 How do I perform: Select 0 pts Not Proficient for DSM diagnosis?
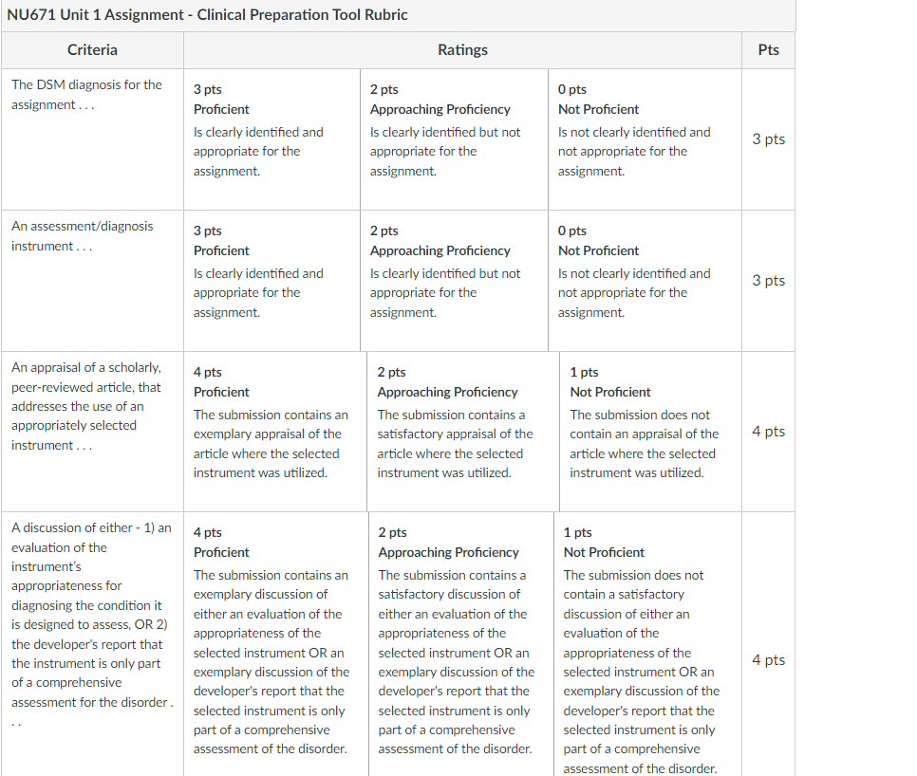pos(646,139)
